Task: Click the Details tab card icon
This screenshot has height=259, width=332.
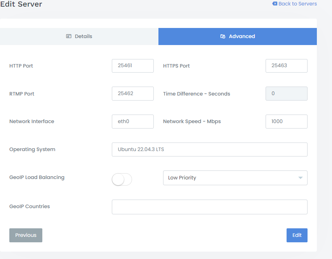Action: click(x=69, y=36)
